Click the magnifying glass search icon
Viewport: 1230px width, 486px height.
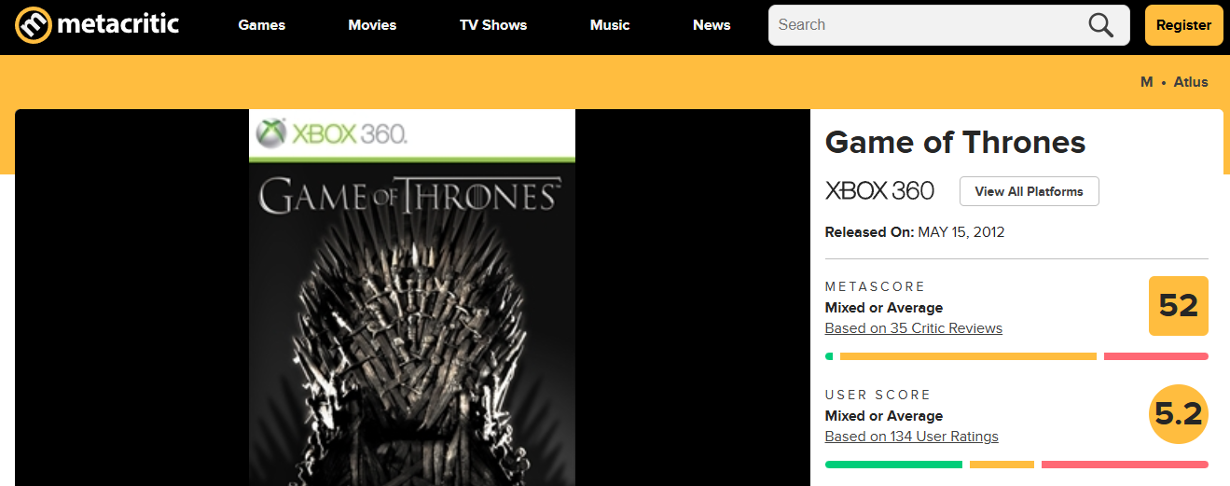point(1101,25)
